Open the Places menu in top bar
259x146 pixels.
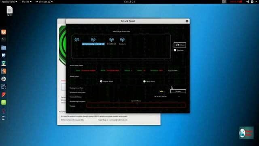point(27,2)
